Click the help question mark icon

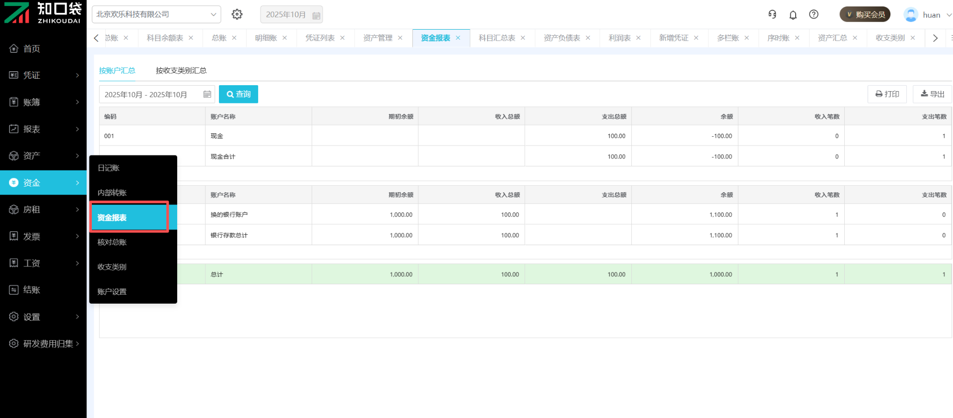point(814,14)
